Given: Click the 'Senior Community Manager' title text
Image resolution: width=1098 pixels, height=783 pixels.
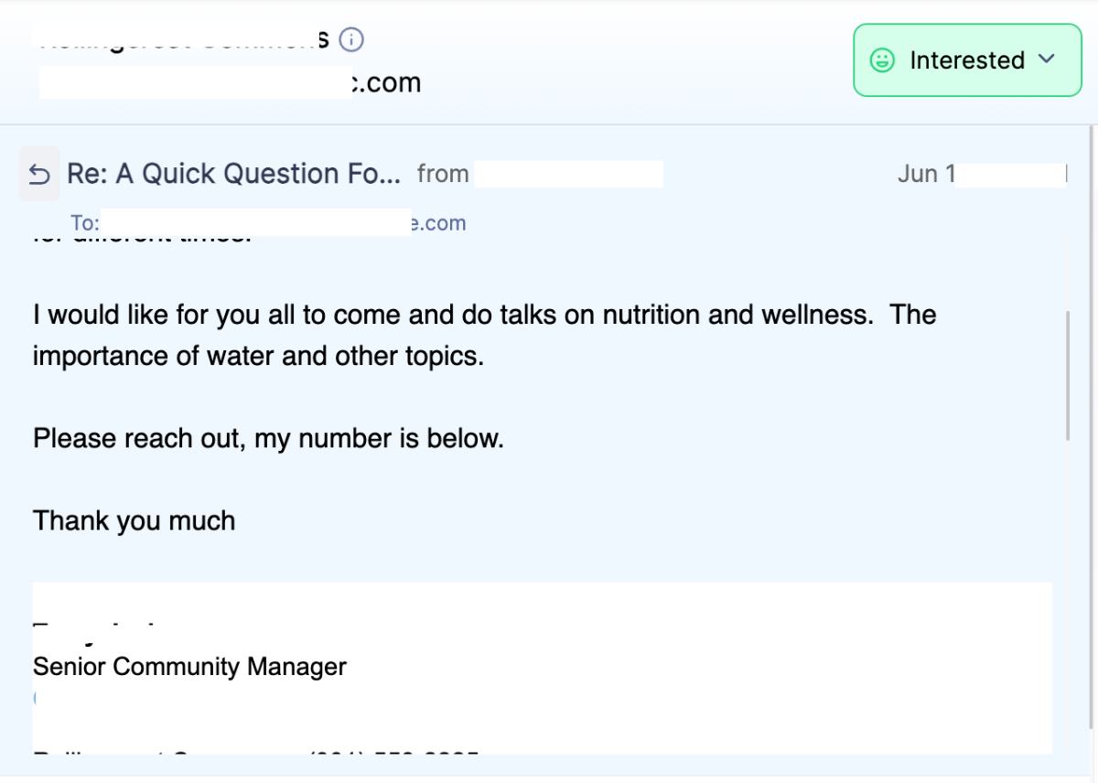Looking at the screenshot, I should pyautogui.click(x=189, y=666).
